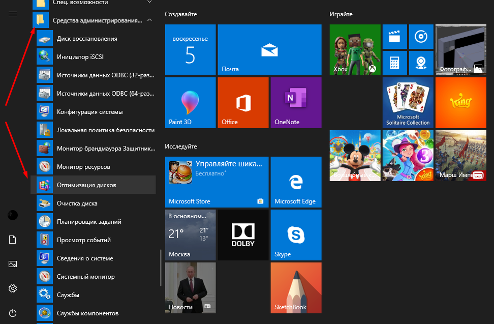Open the Марш Импе... game tile
The height and width of the screenshot is (324, 494).
(461, 156)
